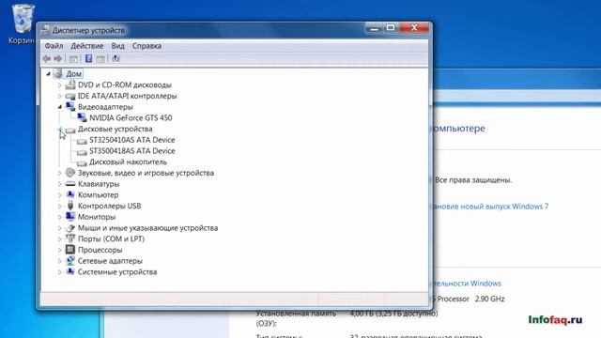This screenshot has width=601, height=338.
Task: Expand Звуковые, видео и игровые устройства
Action: click(x=60, y=173)
